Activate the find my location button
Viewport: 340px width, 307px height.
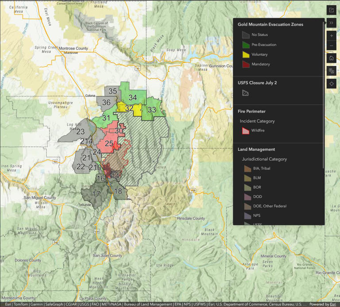[x=331, y=84]
